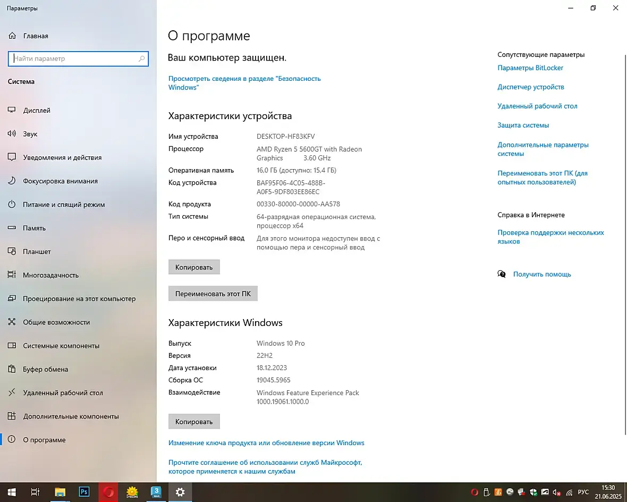This screenshot has width=627, height=502.
Task: Focus the Найти параметр search field
Action: tap(79, 59)
